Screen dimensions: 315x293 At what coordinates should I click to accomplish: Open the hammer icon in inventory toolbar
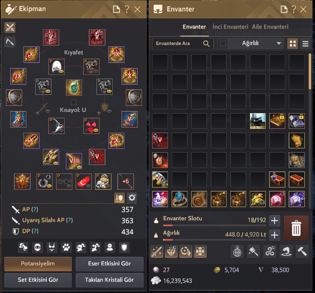(302, 251)
